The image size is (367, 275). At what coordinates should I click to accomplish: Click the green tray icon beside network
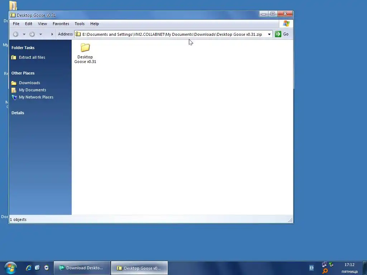(x=331, y=265)
